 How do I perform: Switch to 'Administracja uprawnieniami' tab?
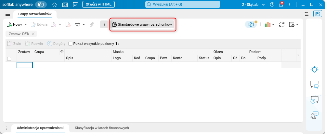[x=40, y=128]
